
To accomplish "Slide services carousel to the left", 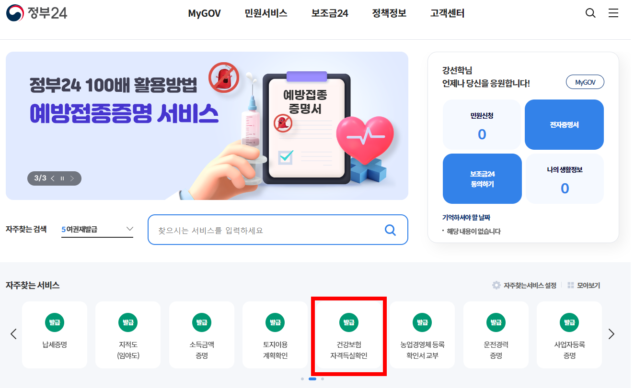I will click(13, 334).
